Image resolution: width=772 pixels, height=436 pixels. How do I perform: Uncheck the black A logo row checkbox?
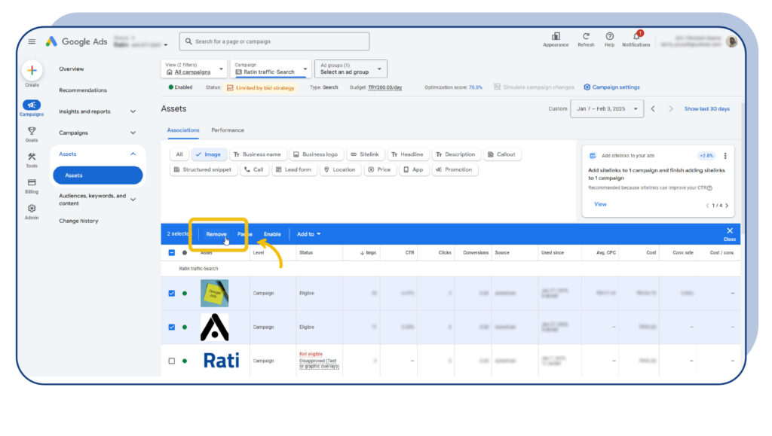171,327
